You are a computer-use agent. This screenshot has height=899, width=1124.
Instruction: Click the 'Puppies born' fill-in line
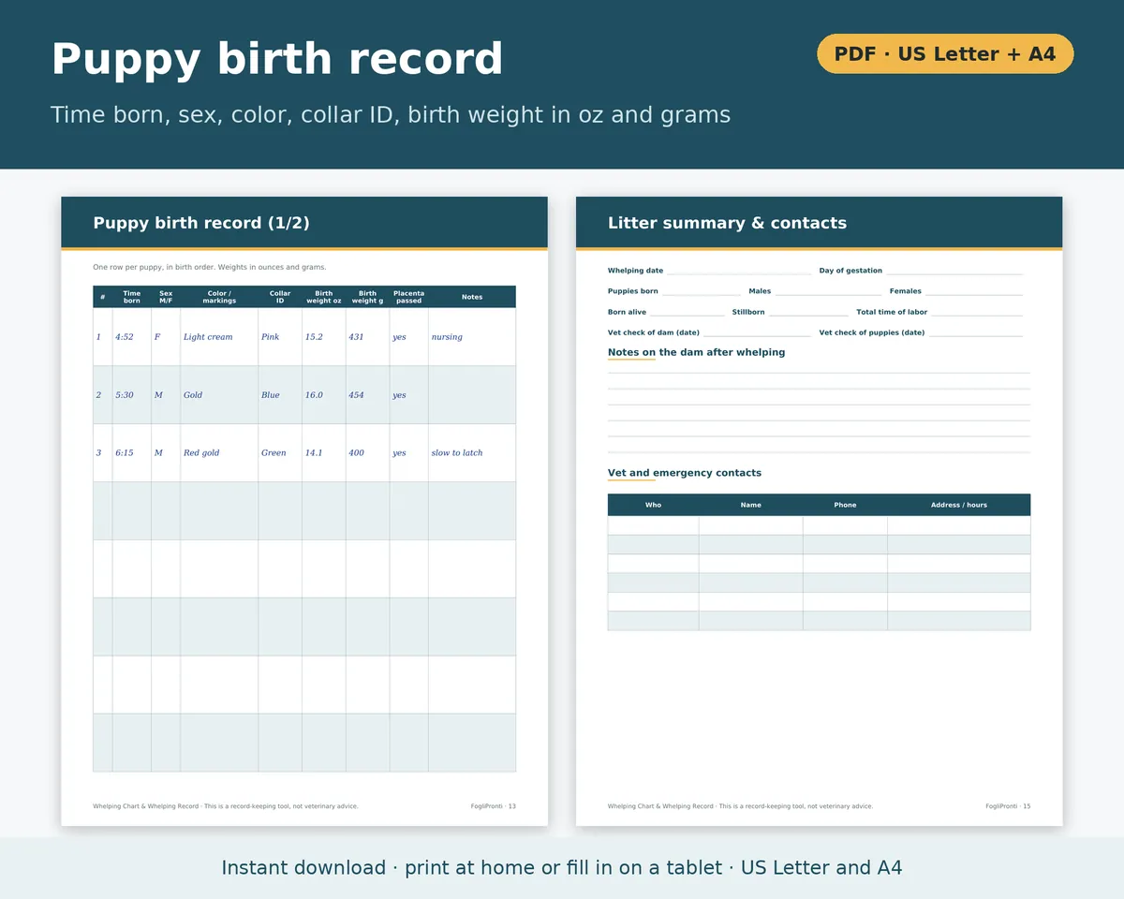click(x=702, y=292)
